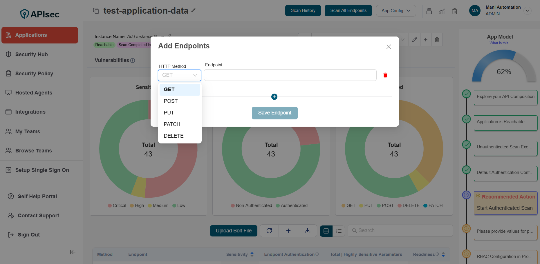Remove the endpoint row with the red trash icon
This screenshot has width=540, height=264.
(385, 75)
